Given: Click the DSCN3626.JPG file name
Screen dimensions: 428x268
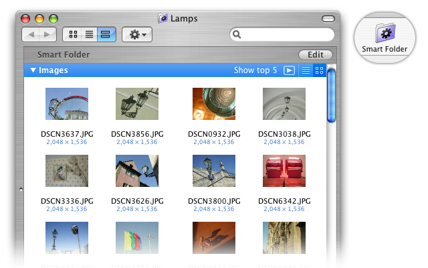Looking at the screenshot, I should pos(137,201).
